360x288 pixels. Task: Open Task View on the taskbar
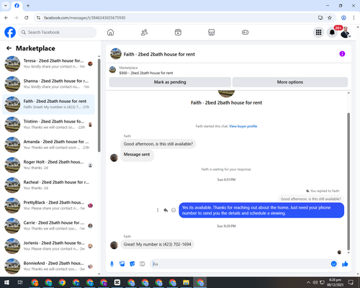point(20,282)
